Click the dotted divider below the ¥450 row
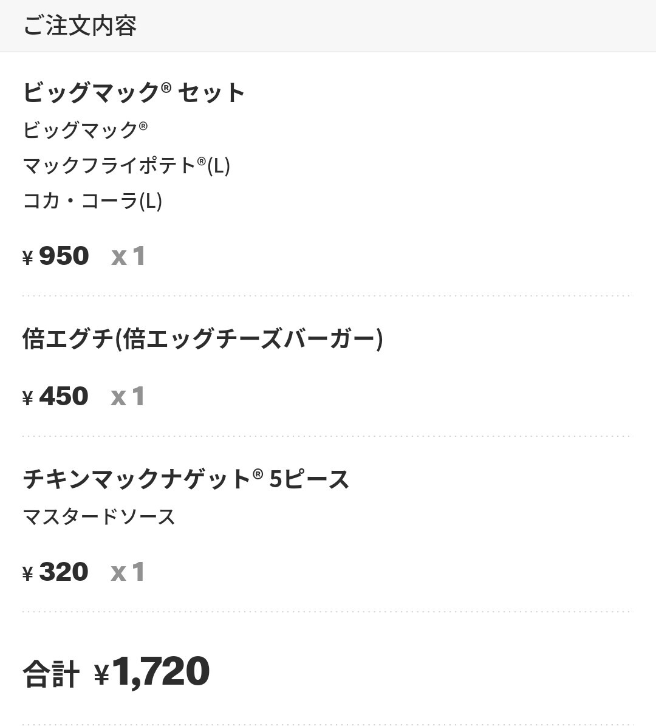This screenshot has width=656, height=726. [328, 436]
